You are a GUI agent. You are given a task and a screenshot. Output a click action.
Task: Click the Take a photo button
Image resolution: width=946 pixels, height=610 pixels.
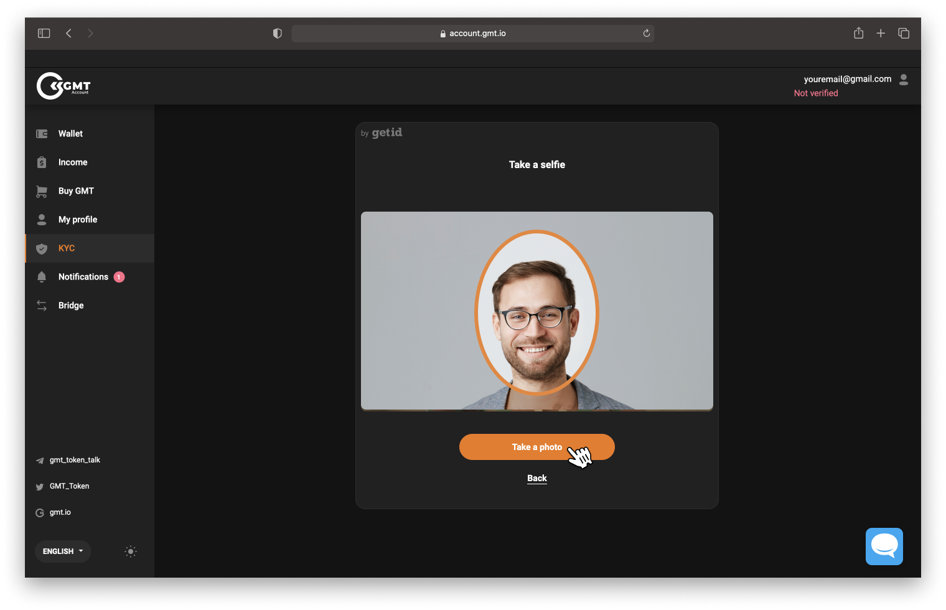point(537,447)
